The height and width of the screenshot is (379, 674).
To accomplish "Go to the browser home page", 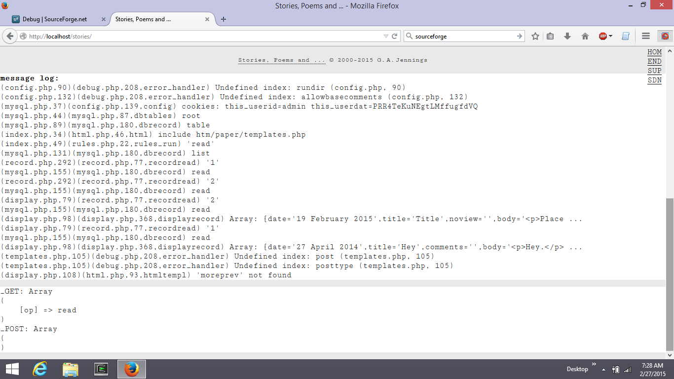I will [585, 36].
